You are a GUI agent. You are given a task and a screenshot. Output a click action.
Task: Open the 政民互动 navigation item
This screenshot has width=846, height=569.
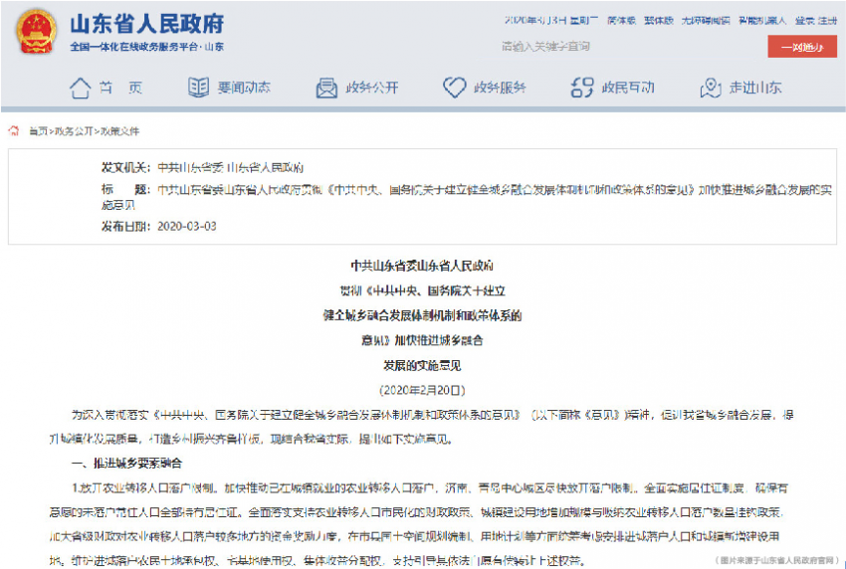tap(627, 88)
